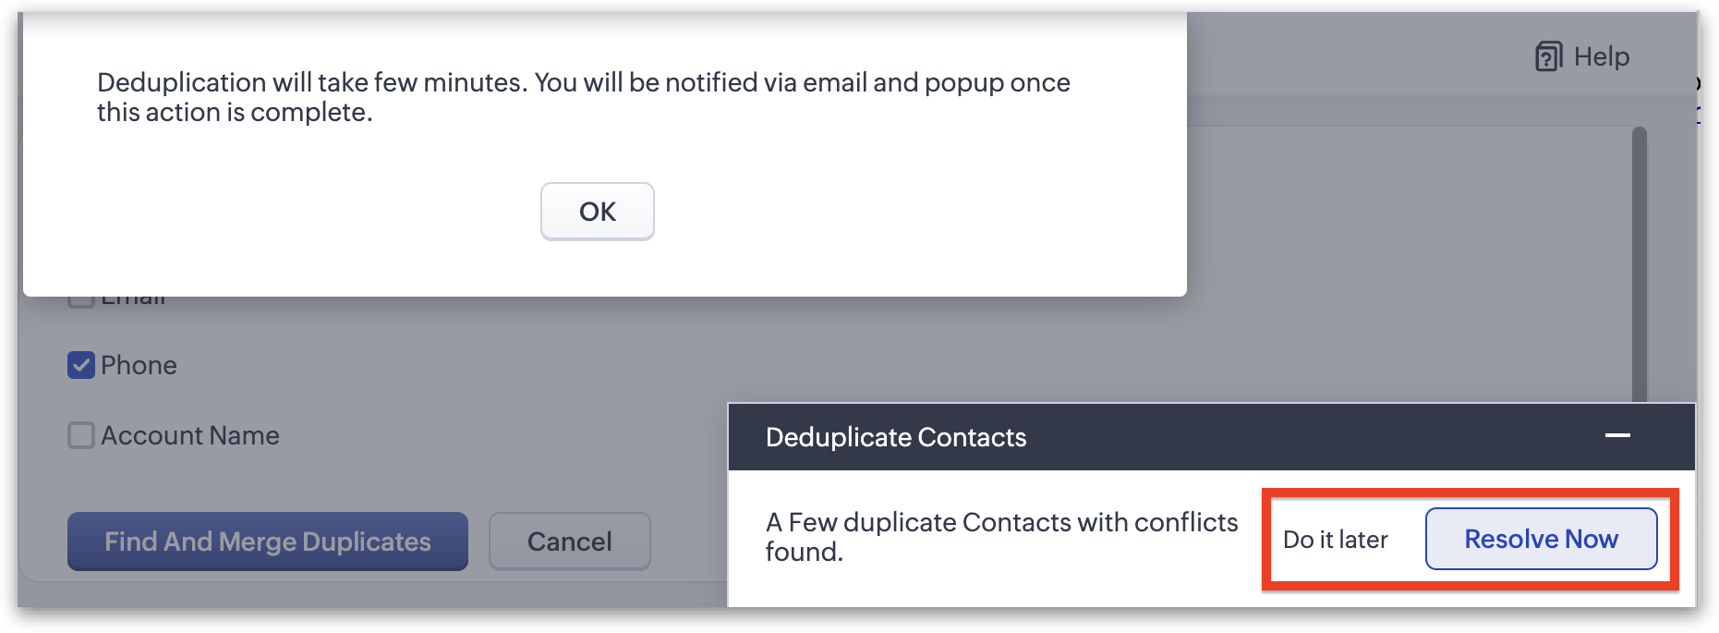Choose Do it later
The height and width of the screenshot is (633, 1719).
coord(1335,540)
